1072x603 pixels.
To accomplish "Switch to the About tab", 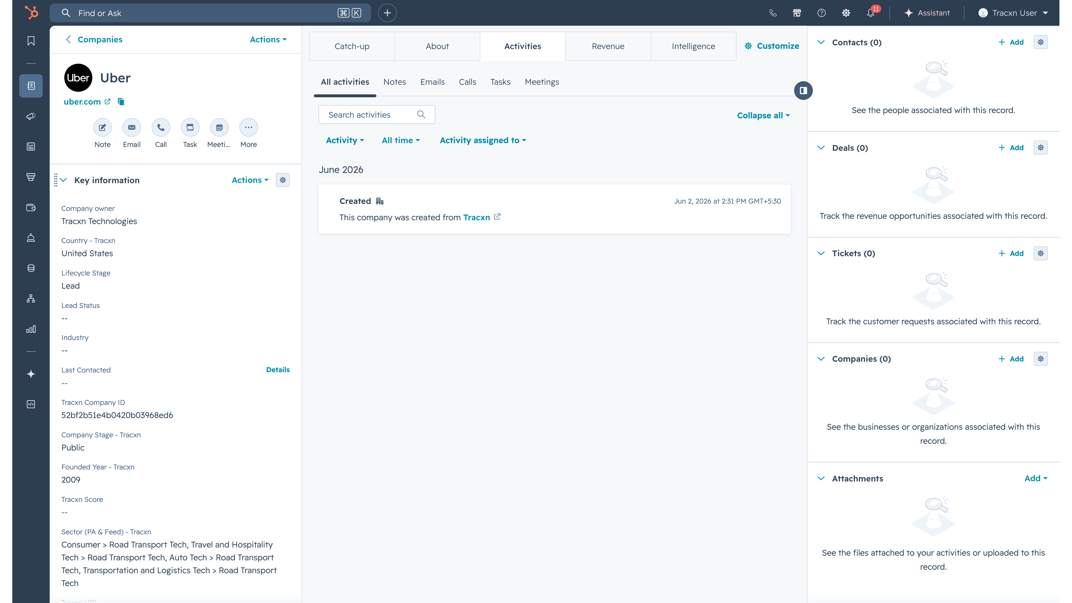I will click(437, 46).
